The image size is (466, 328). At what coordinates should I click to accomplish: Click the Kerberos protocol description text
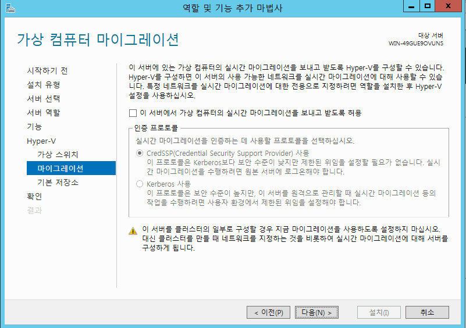pyautogui.click(x=291, y=198)
